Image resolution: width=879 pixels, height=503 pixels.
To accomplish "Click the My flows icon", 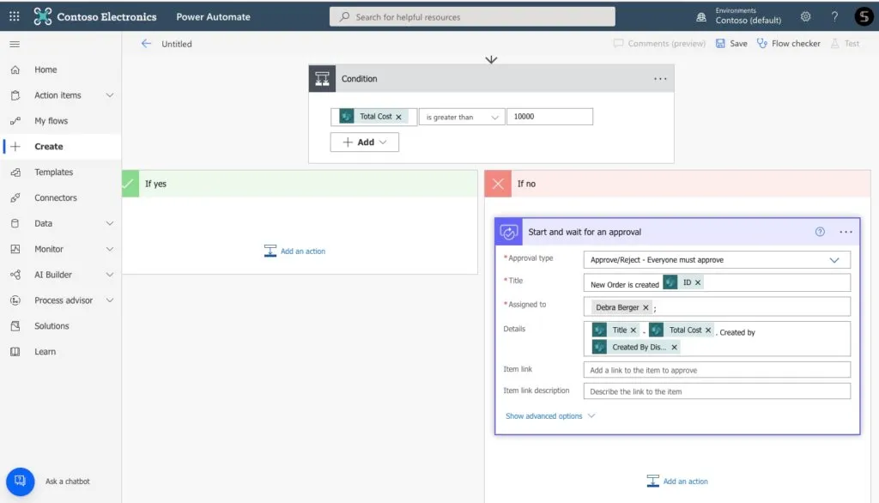I will pyautogui.click(x=15, y=120).
